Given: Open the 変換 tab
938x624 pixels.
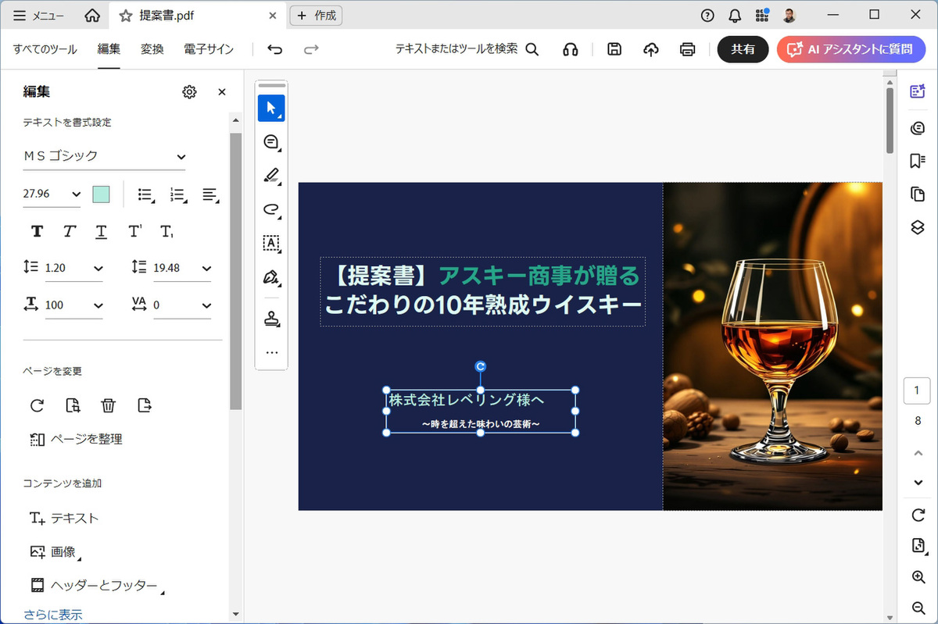Looking at the screenshot, I should tap(152, 49).
